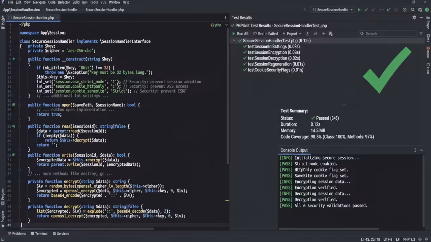Open the Export dropdown menu
Screen dimensions: 431x242
coord(292,34)
